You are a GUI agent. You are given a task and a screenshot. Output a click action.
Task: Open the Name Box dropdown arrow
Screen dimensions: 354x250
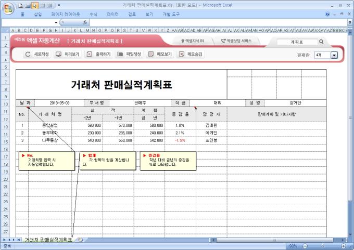point(56,22)
